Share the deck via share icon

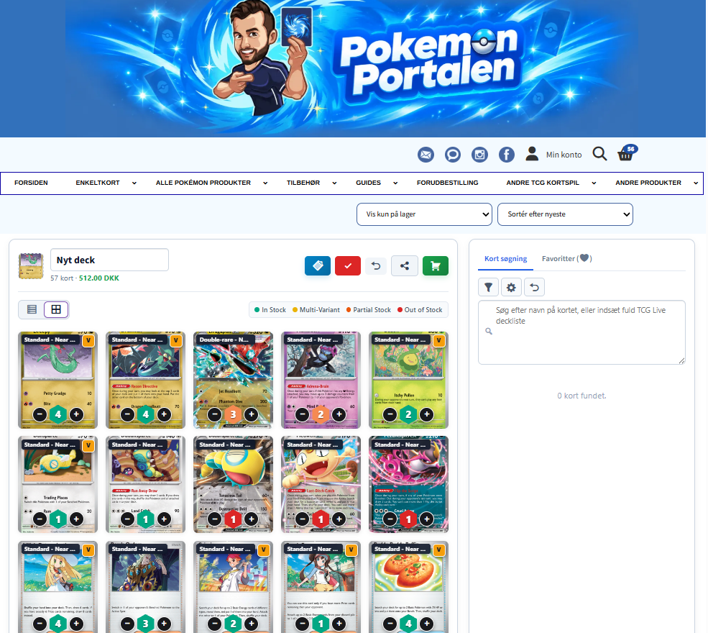[405, 265]
